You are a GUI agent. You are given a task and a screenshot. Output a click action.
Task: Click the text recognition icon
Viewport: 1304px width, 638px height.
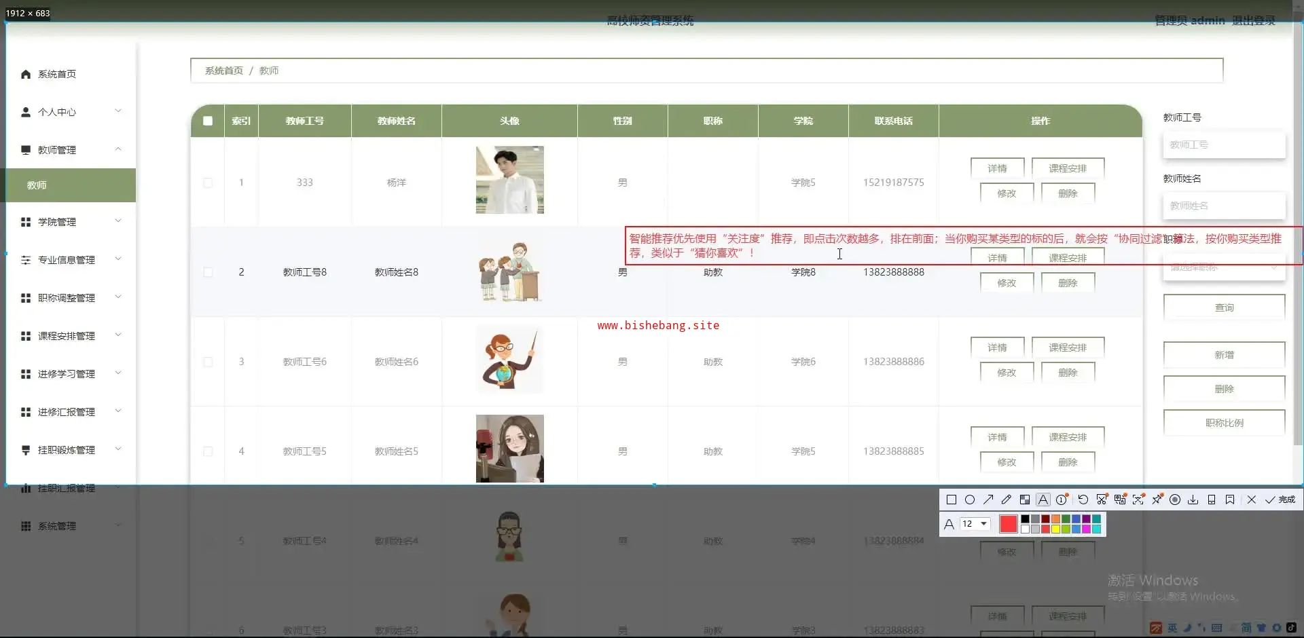[1138, 500]
